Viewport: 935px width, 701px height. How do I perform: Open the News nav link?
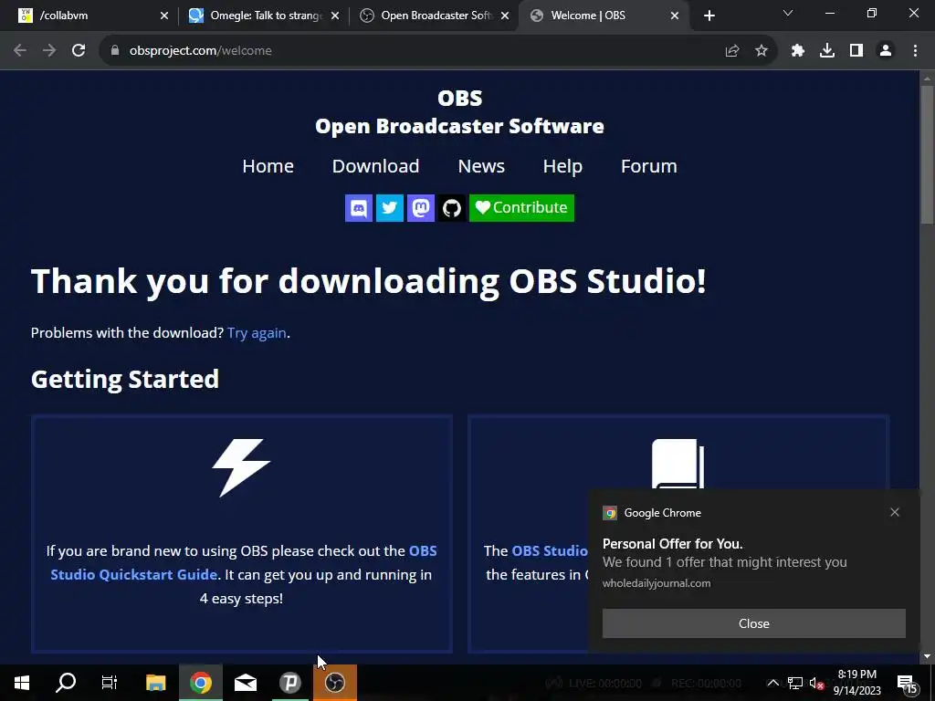[481, 166]
